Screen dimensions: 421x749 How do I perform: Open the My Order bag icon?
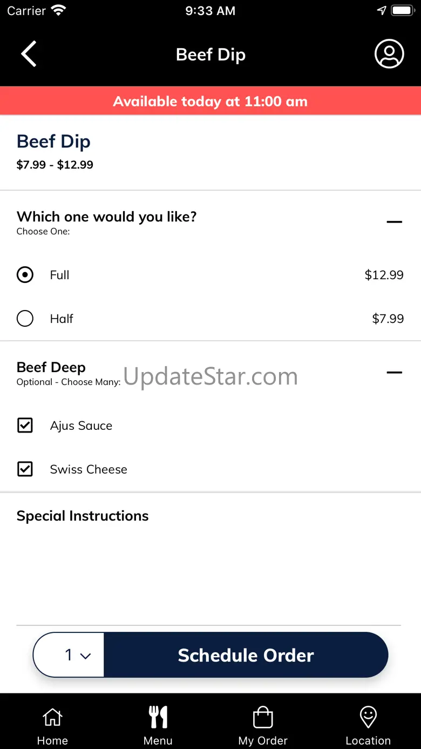(263, 718)
